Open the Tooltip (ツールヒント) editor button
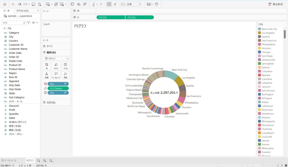Image resolution: width=288 pixels, height=167 pixels. click(56, 75)
